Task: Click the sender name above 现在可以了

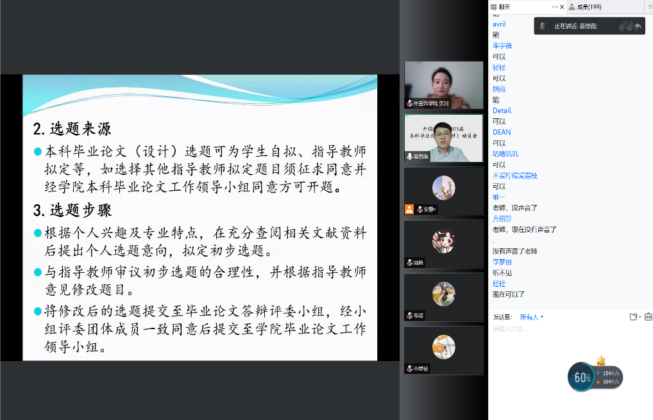Action: (499, 284)
